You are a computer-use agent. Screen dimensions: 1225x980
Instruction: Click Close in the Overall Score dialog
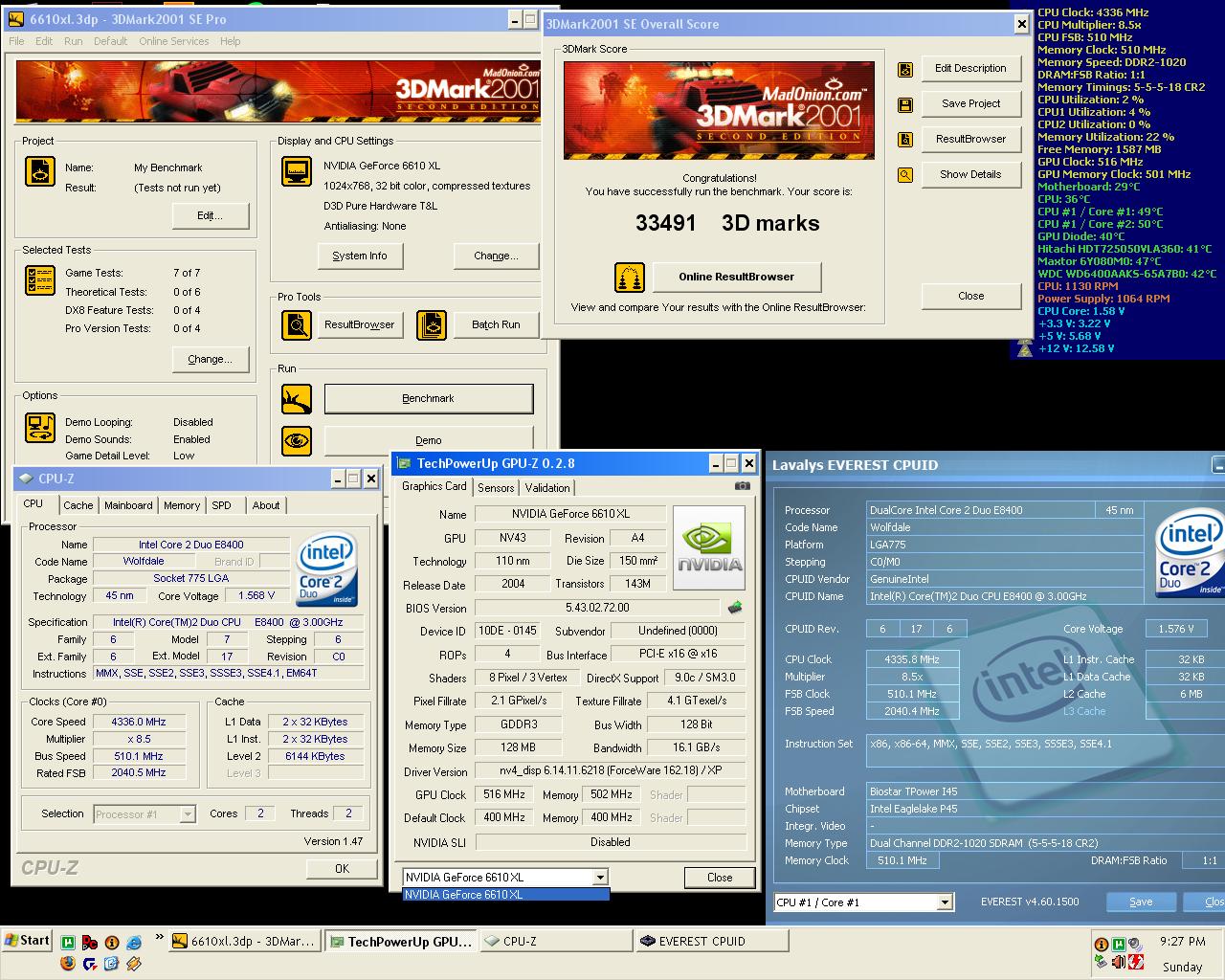click(x=970, y=297)
